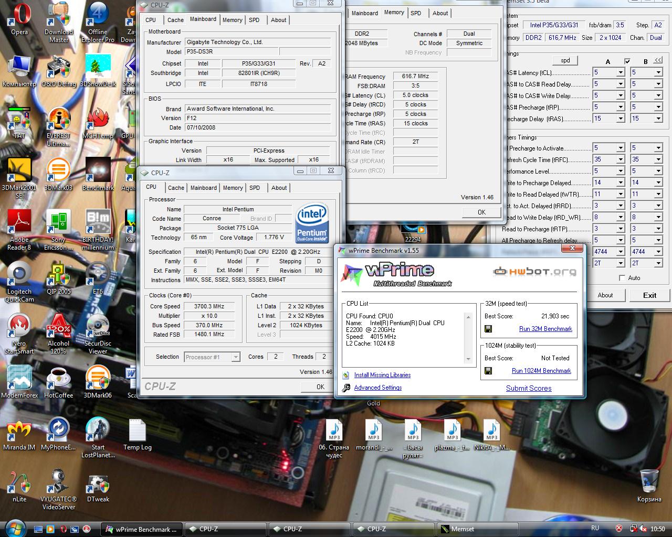Open Write to Read Delayed (tWTR) column A dropdown

tap(620, 194)
